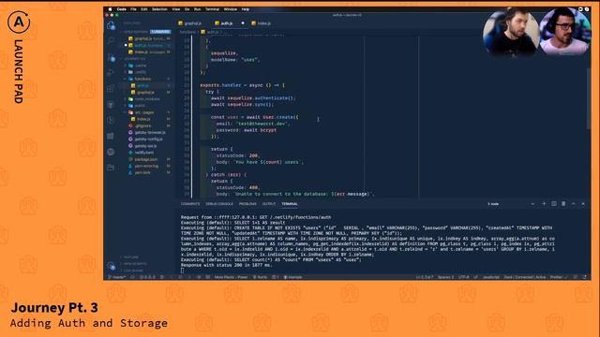This screenshot has width=600, height=337.
Task: Close the terminal panel
Action: 583,204
